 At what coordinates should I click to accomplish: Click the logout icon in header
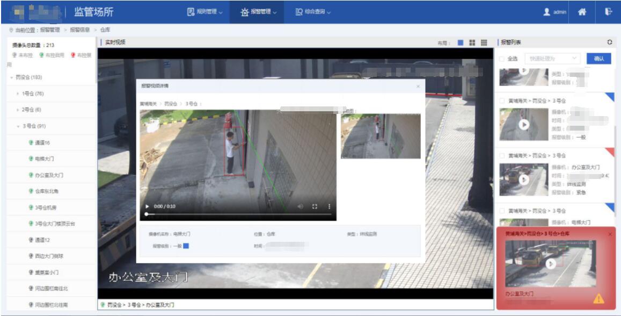[x=608, y=11]
